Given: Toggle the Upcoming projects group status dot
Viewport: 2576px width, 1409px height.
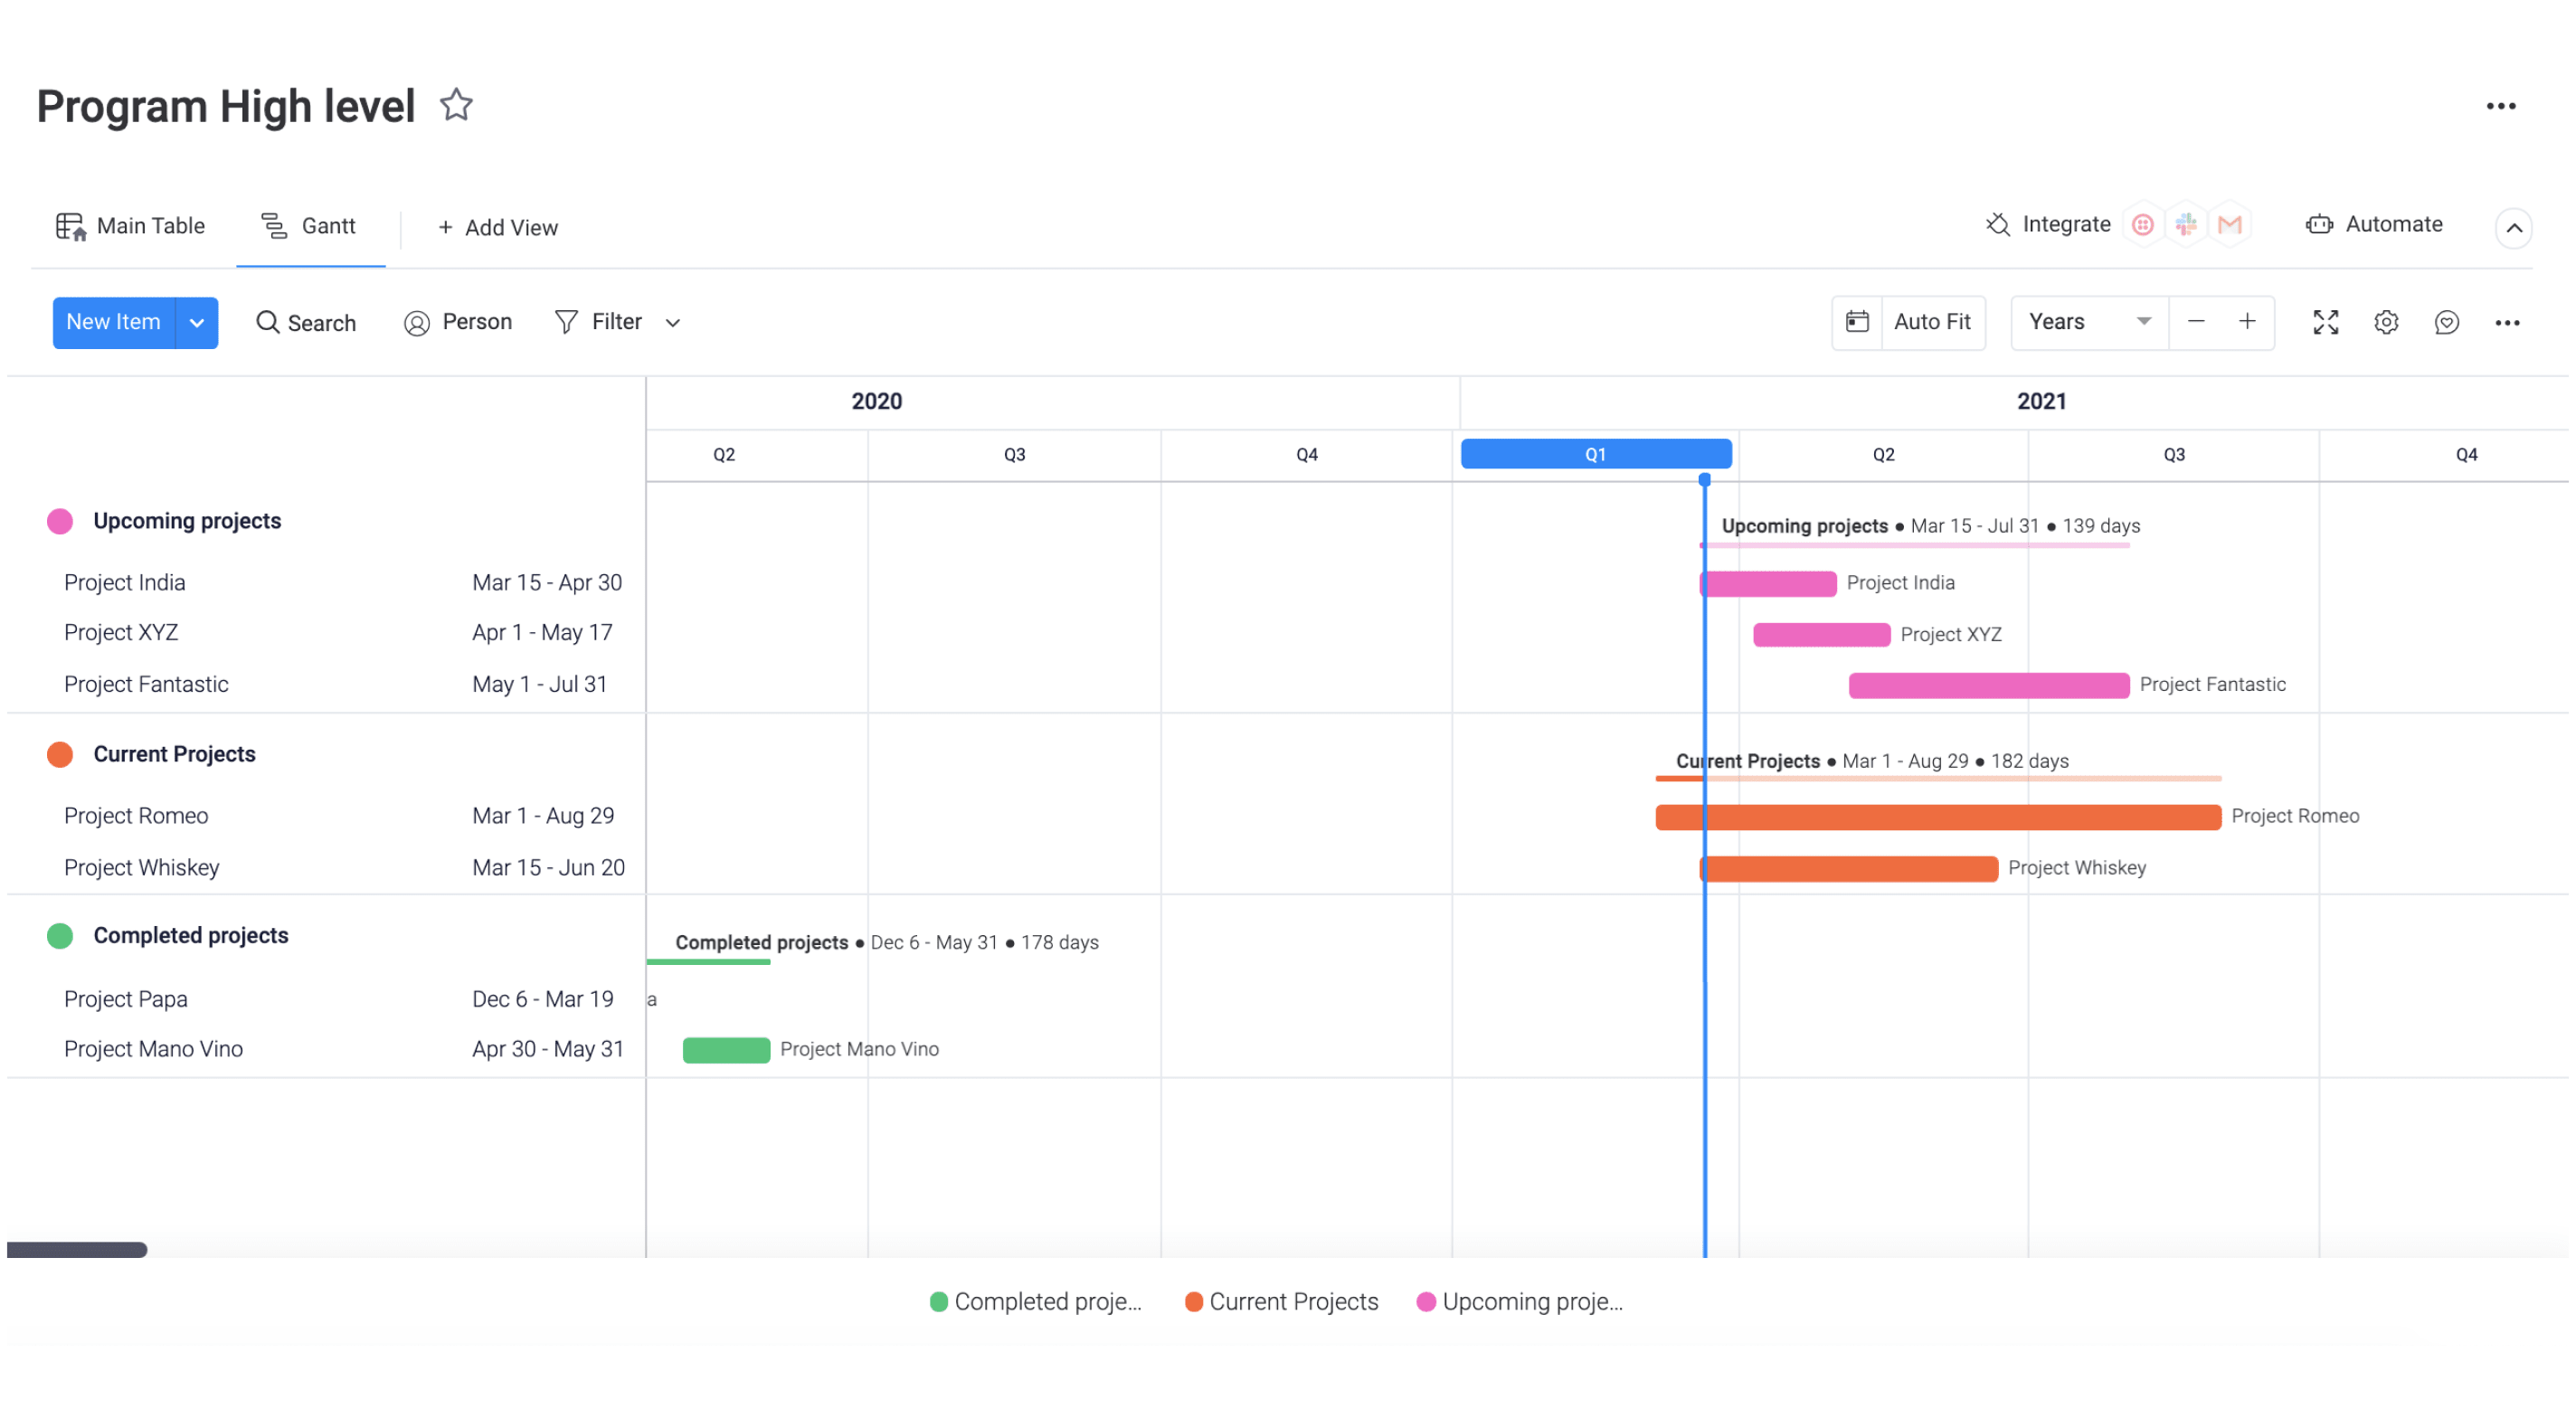Looking at the screenshot, I should [60, 520].
